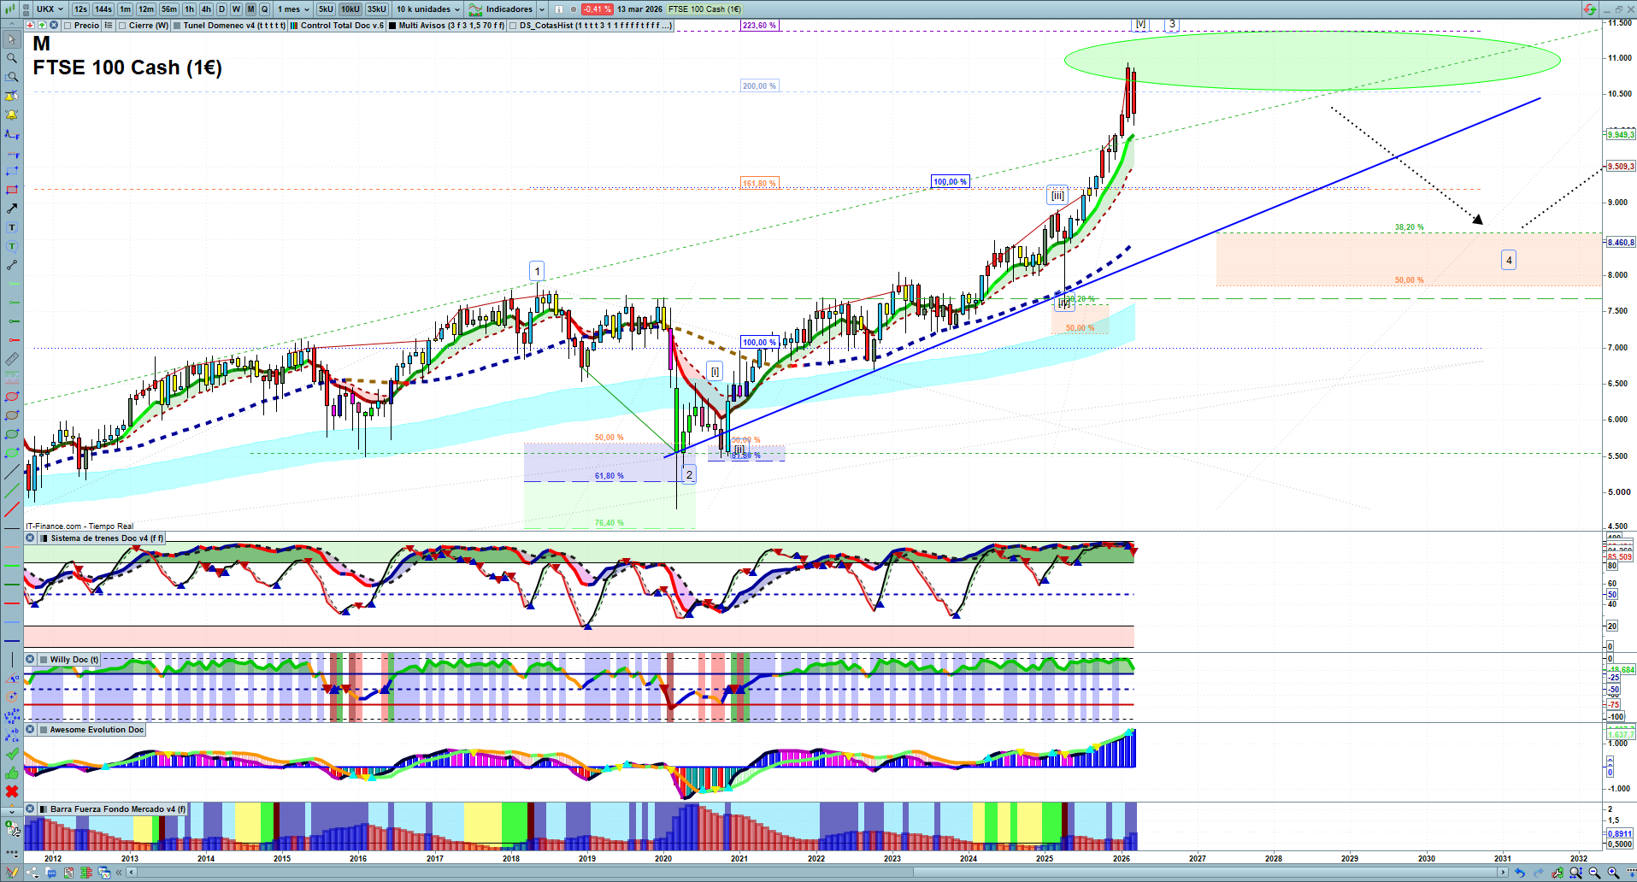The image size is (1637, 882).
Task: Click the FTSE 100 Cash (1€) title label
Action: pyautogui.click(x=127, y=68)
